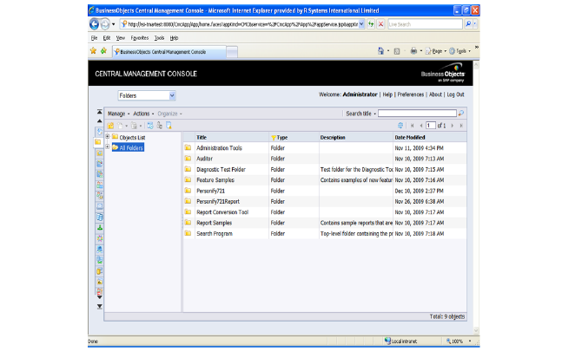Open the Actions menu
This screenshot has width=562, height=351.
[143, 114]
